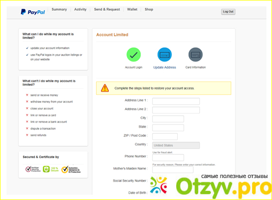Open the Country United States box
272x200 pixels.
(176, 145)
